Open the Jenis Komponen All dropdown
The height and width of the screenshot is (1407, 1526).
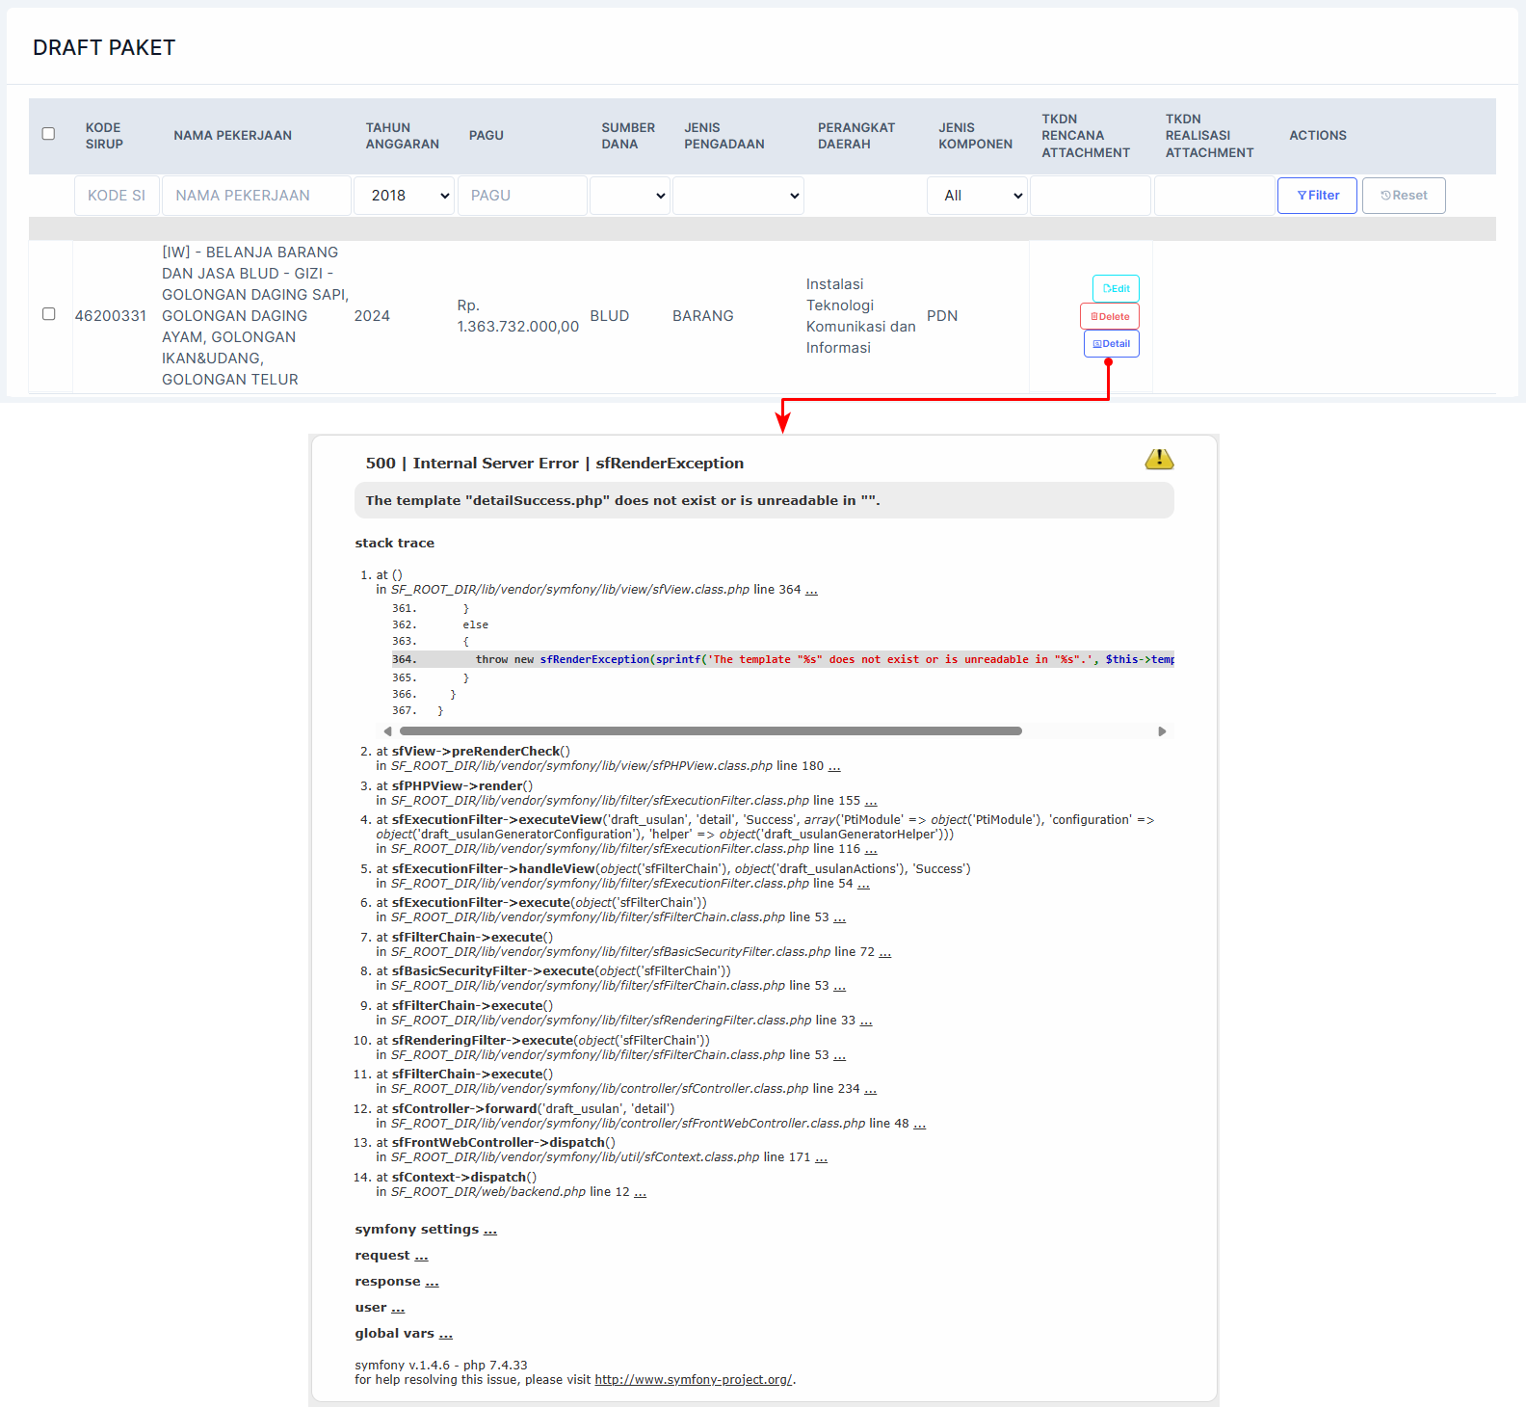977,196
